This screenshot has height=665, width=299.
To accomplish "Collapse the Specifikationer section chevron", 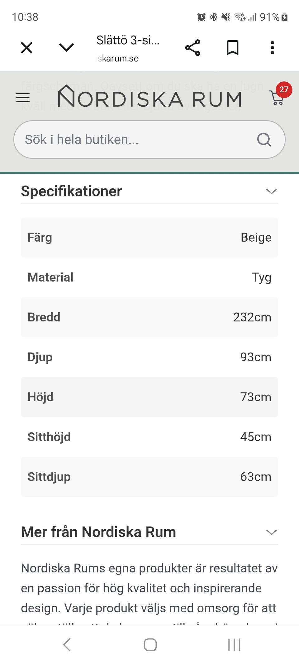I will [272, 191].
